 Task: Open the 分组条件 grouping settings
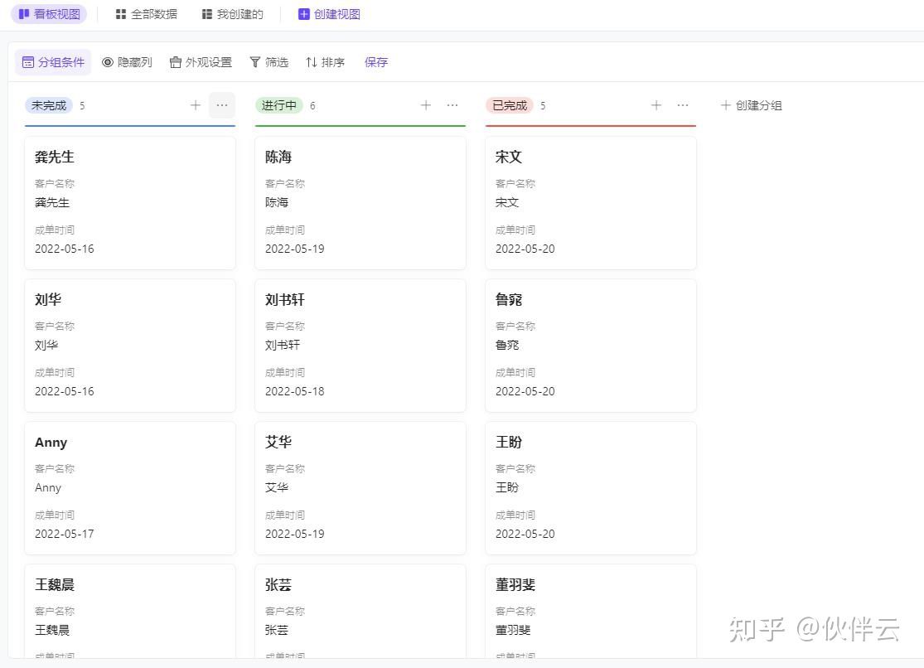[x=53, y=62]
